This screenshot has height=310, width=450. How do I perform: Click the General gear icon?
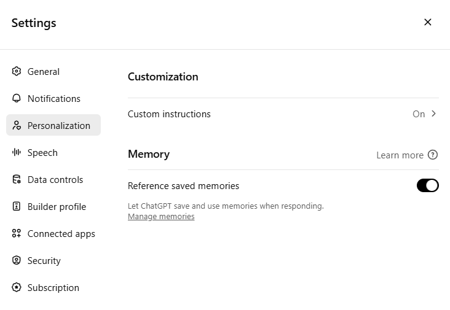click(x=17, y=71)
